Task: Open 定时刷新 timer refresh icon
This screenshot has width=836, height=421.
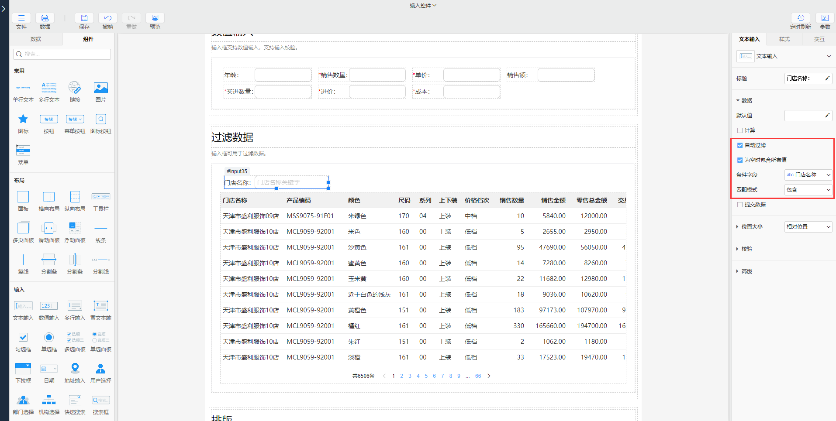Action: [x=801, y=18]
